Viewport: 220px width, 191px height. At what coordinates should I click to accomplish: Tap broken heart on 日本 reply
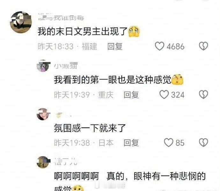coord(203,143)
